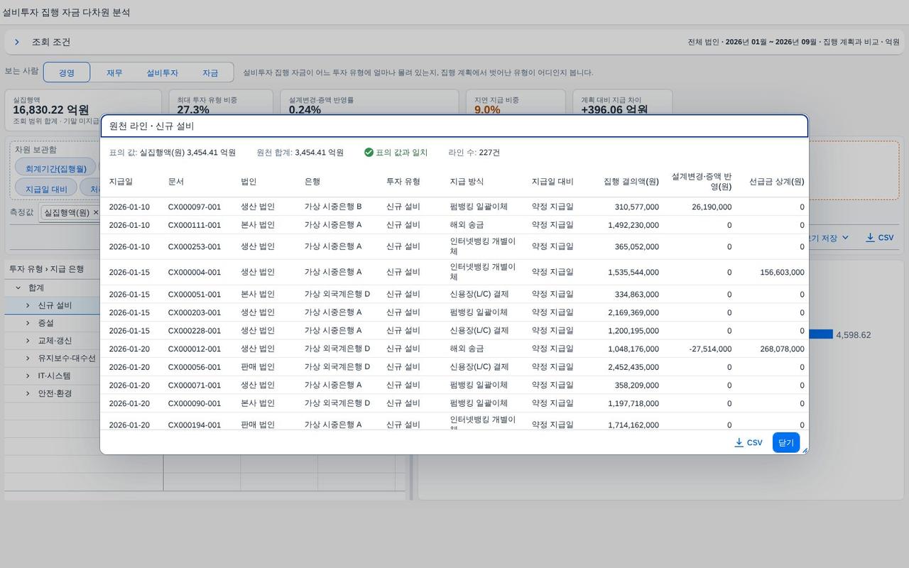Expand the 교체·갱신 tree node
The width and height of the screenshot is (909, 568).
(x=28, y=341)
